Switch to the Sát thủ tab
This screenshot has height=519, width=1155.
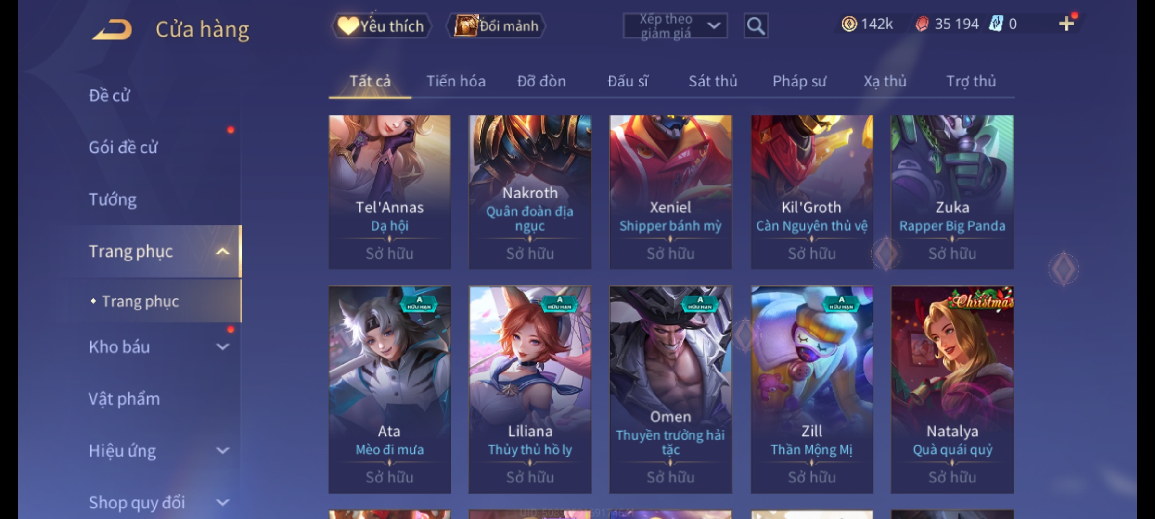click(713, 81)
